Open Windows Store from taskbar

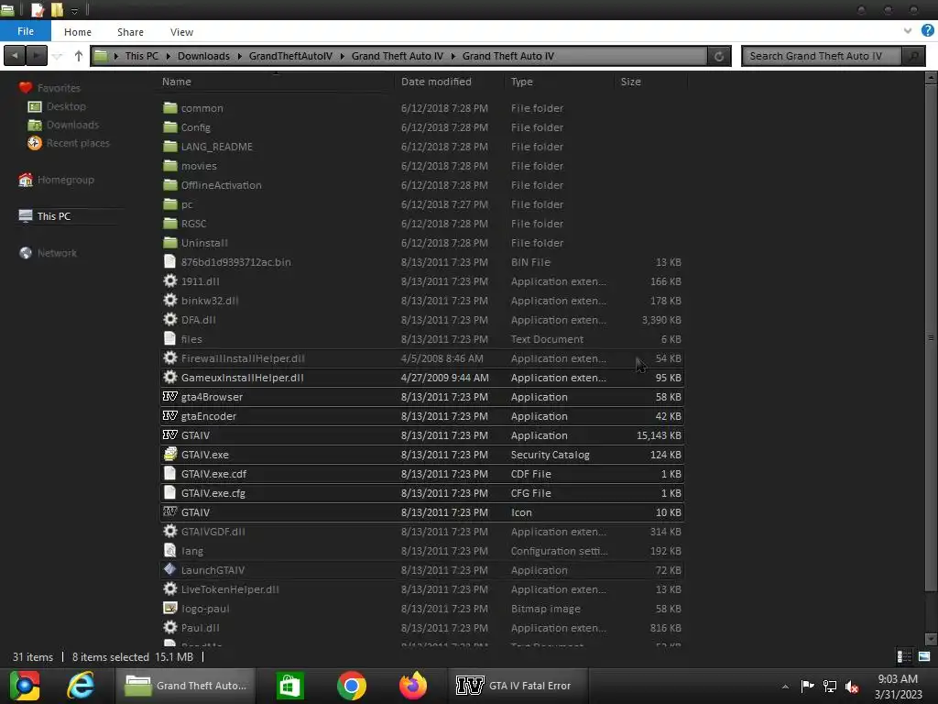click(x=290, y=686)
